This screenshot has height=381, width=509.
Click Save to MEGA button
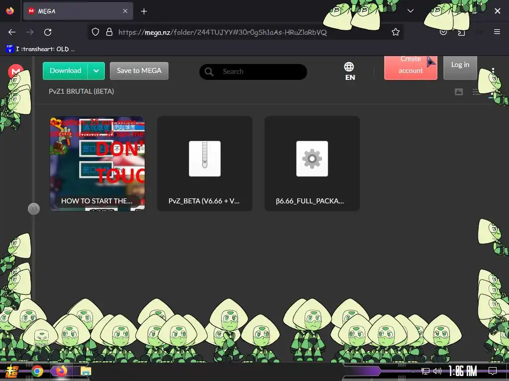pyautogui.click(x=139, y=70)
